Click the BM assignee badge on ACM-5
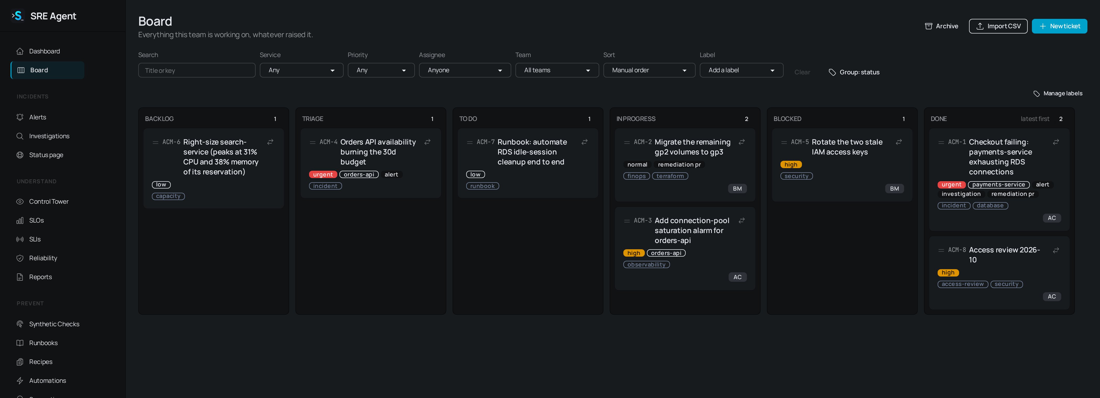The width and height of the screenshot is (1100, 398). 894,189
